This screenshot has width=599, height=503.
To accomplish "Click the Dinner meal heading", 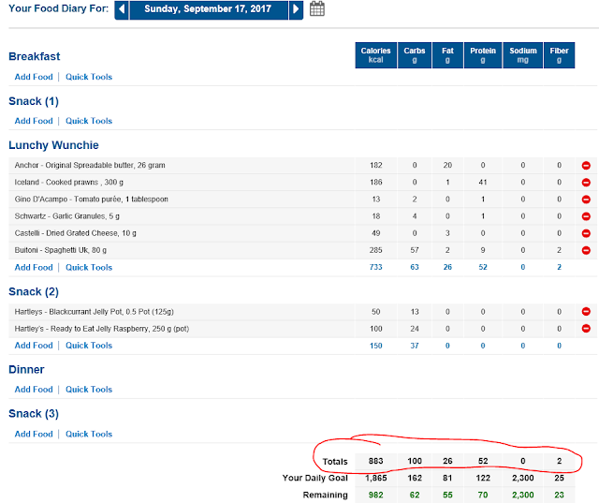I will click(26, 370).
